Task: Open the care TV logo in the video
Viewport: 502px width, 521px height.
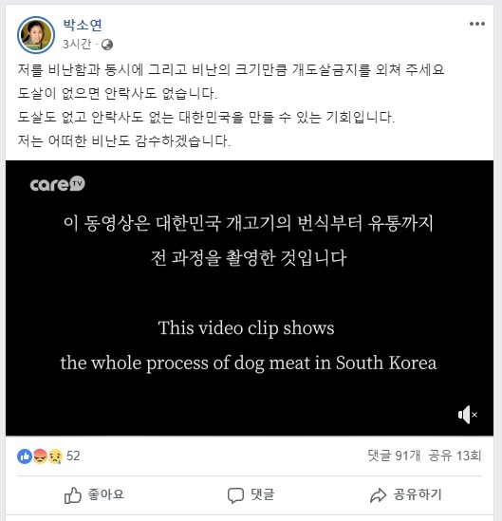Action: coord(58,184)
